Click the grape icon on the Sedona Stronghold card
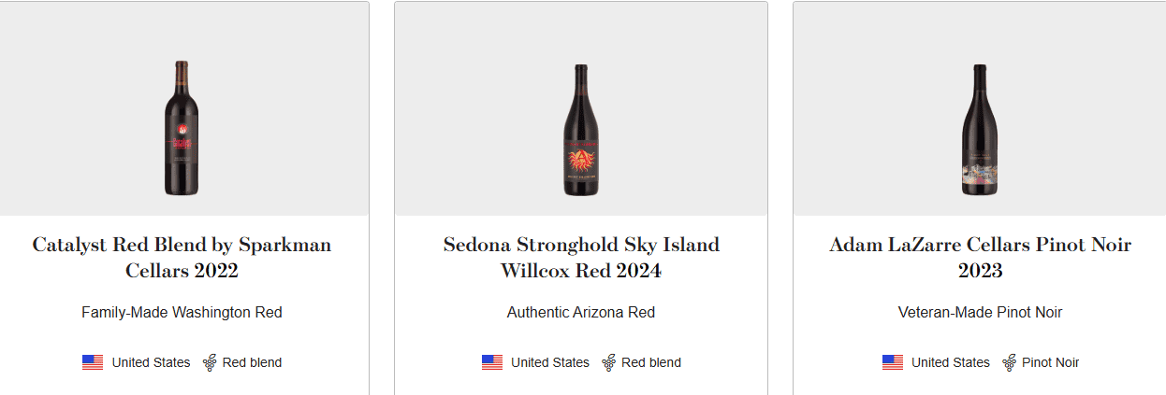This screenshot has width=1166, height=395. tap(609, 362)
